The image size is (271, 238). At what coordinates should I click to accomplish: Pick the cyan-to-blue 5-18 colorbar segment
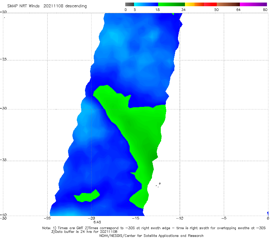pos(146,4)
